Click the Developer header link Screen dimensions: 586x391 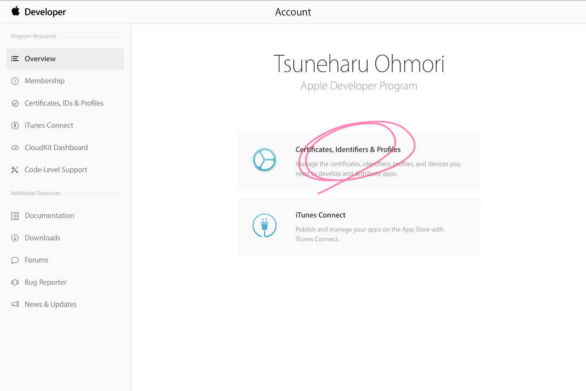pos(45,12)
